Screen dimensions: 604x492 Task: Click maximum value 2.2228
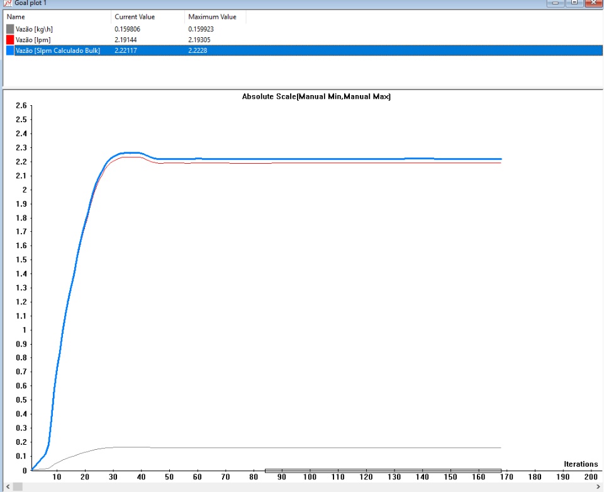pos(198,50)
